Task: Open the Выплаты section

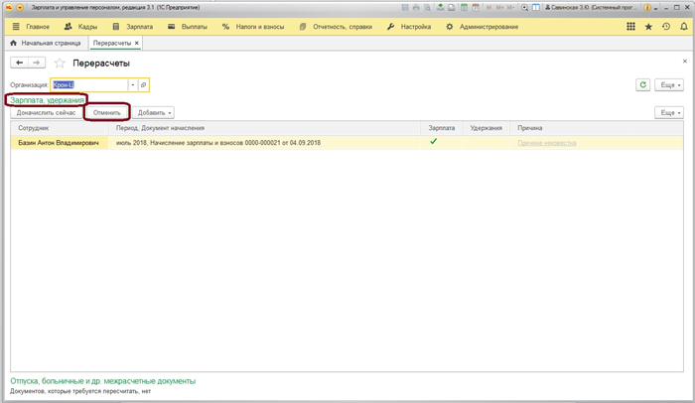Action: tap(187, 27)
